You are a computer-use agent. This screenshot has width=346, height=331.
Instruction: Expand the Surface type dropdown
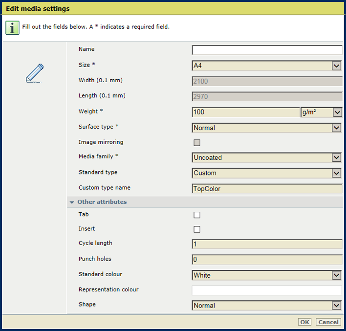point(267,128)
